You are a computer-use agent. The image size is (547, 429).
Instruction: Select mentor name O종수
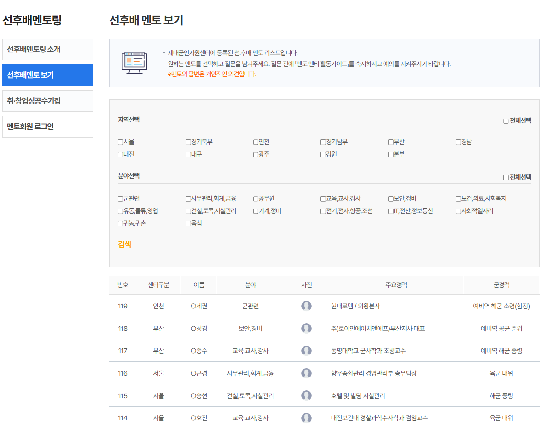click(x=199, y=351)
